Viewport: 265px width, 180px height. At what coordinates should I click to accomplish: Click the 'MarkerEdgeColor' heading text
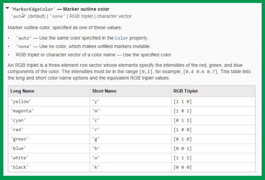tap(33, 9)
